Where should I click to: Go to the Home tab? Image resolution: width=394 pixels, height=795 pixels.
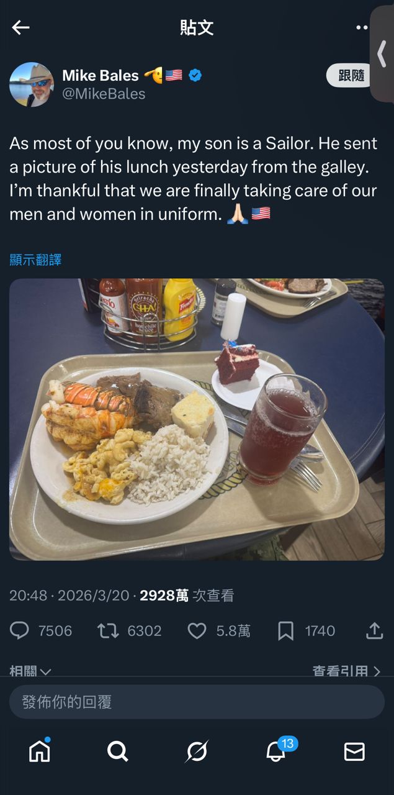click(x=40, y=751)
